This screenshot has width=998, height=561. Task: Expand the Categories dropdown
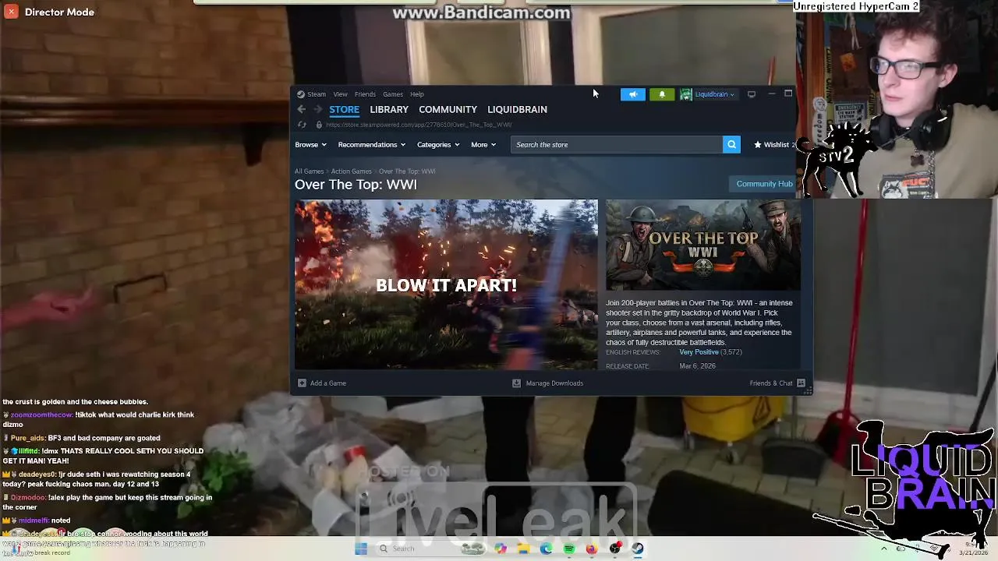pos(437,145)
